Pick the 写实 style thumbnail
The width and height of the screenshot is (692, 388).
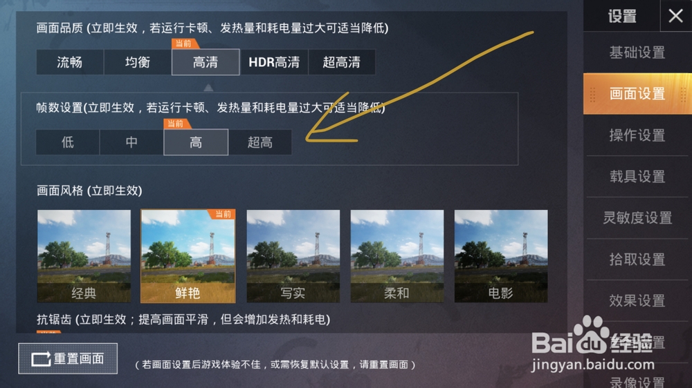293,256
